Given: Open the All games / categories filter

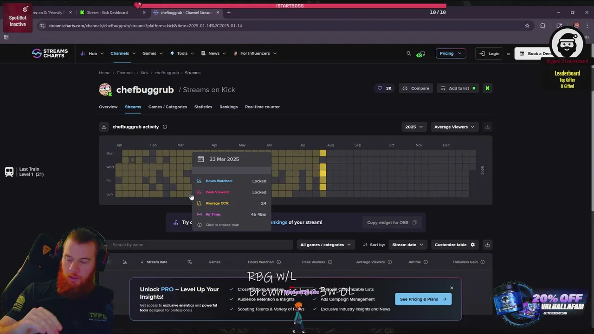Looking at the screenshot, I should point(325,244).
